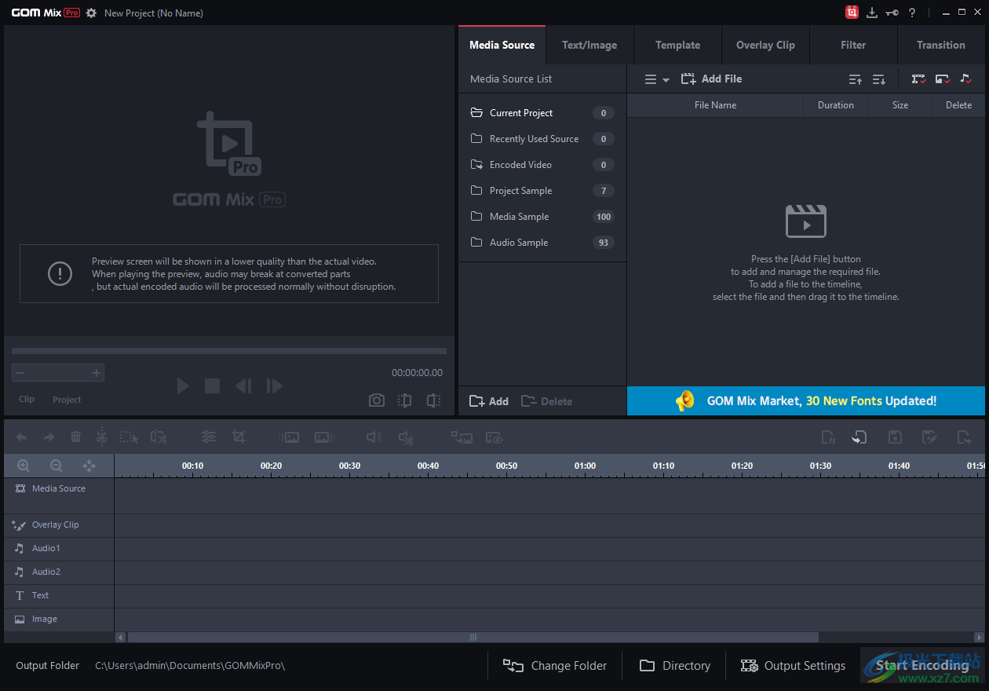The height and width of the screenshot is (691, 989).
Task: Click the load project icon in timeline toolbar
Action: click(859, 437)
